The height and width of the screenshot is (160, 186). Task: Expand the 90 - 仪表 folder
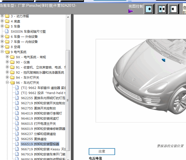pos(7,62)
